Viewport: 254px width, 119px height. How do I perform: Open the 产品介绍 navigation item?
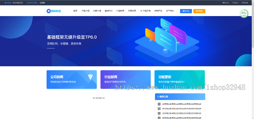point(85,11)
